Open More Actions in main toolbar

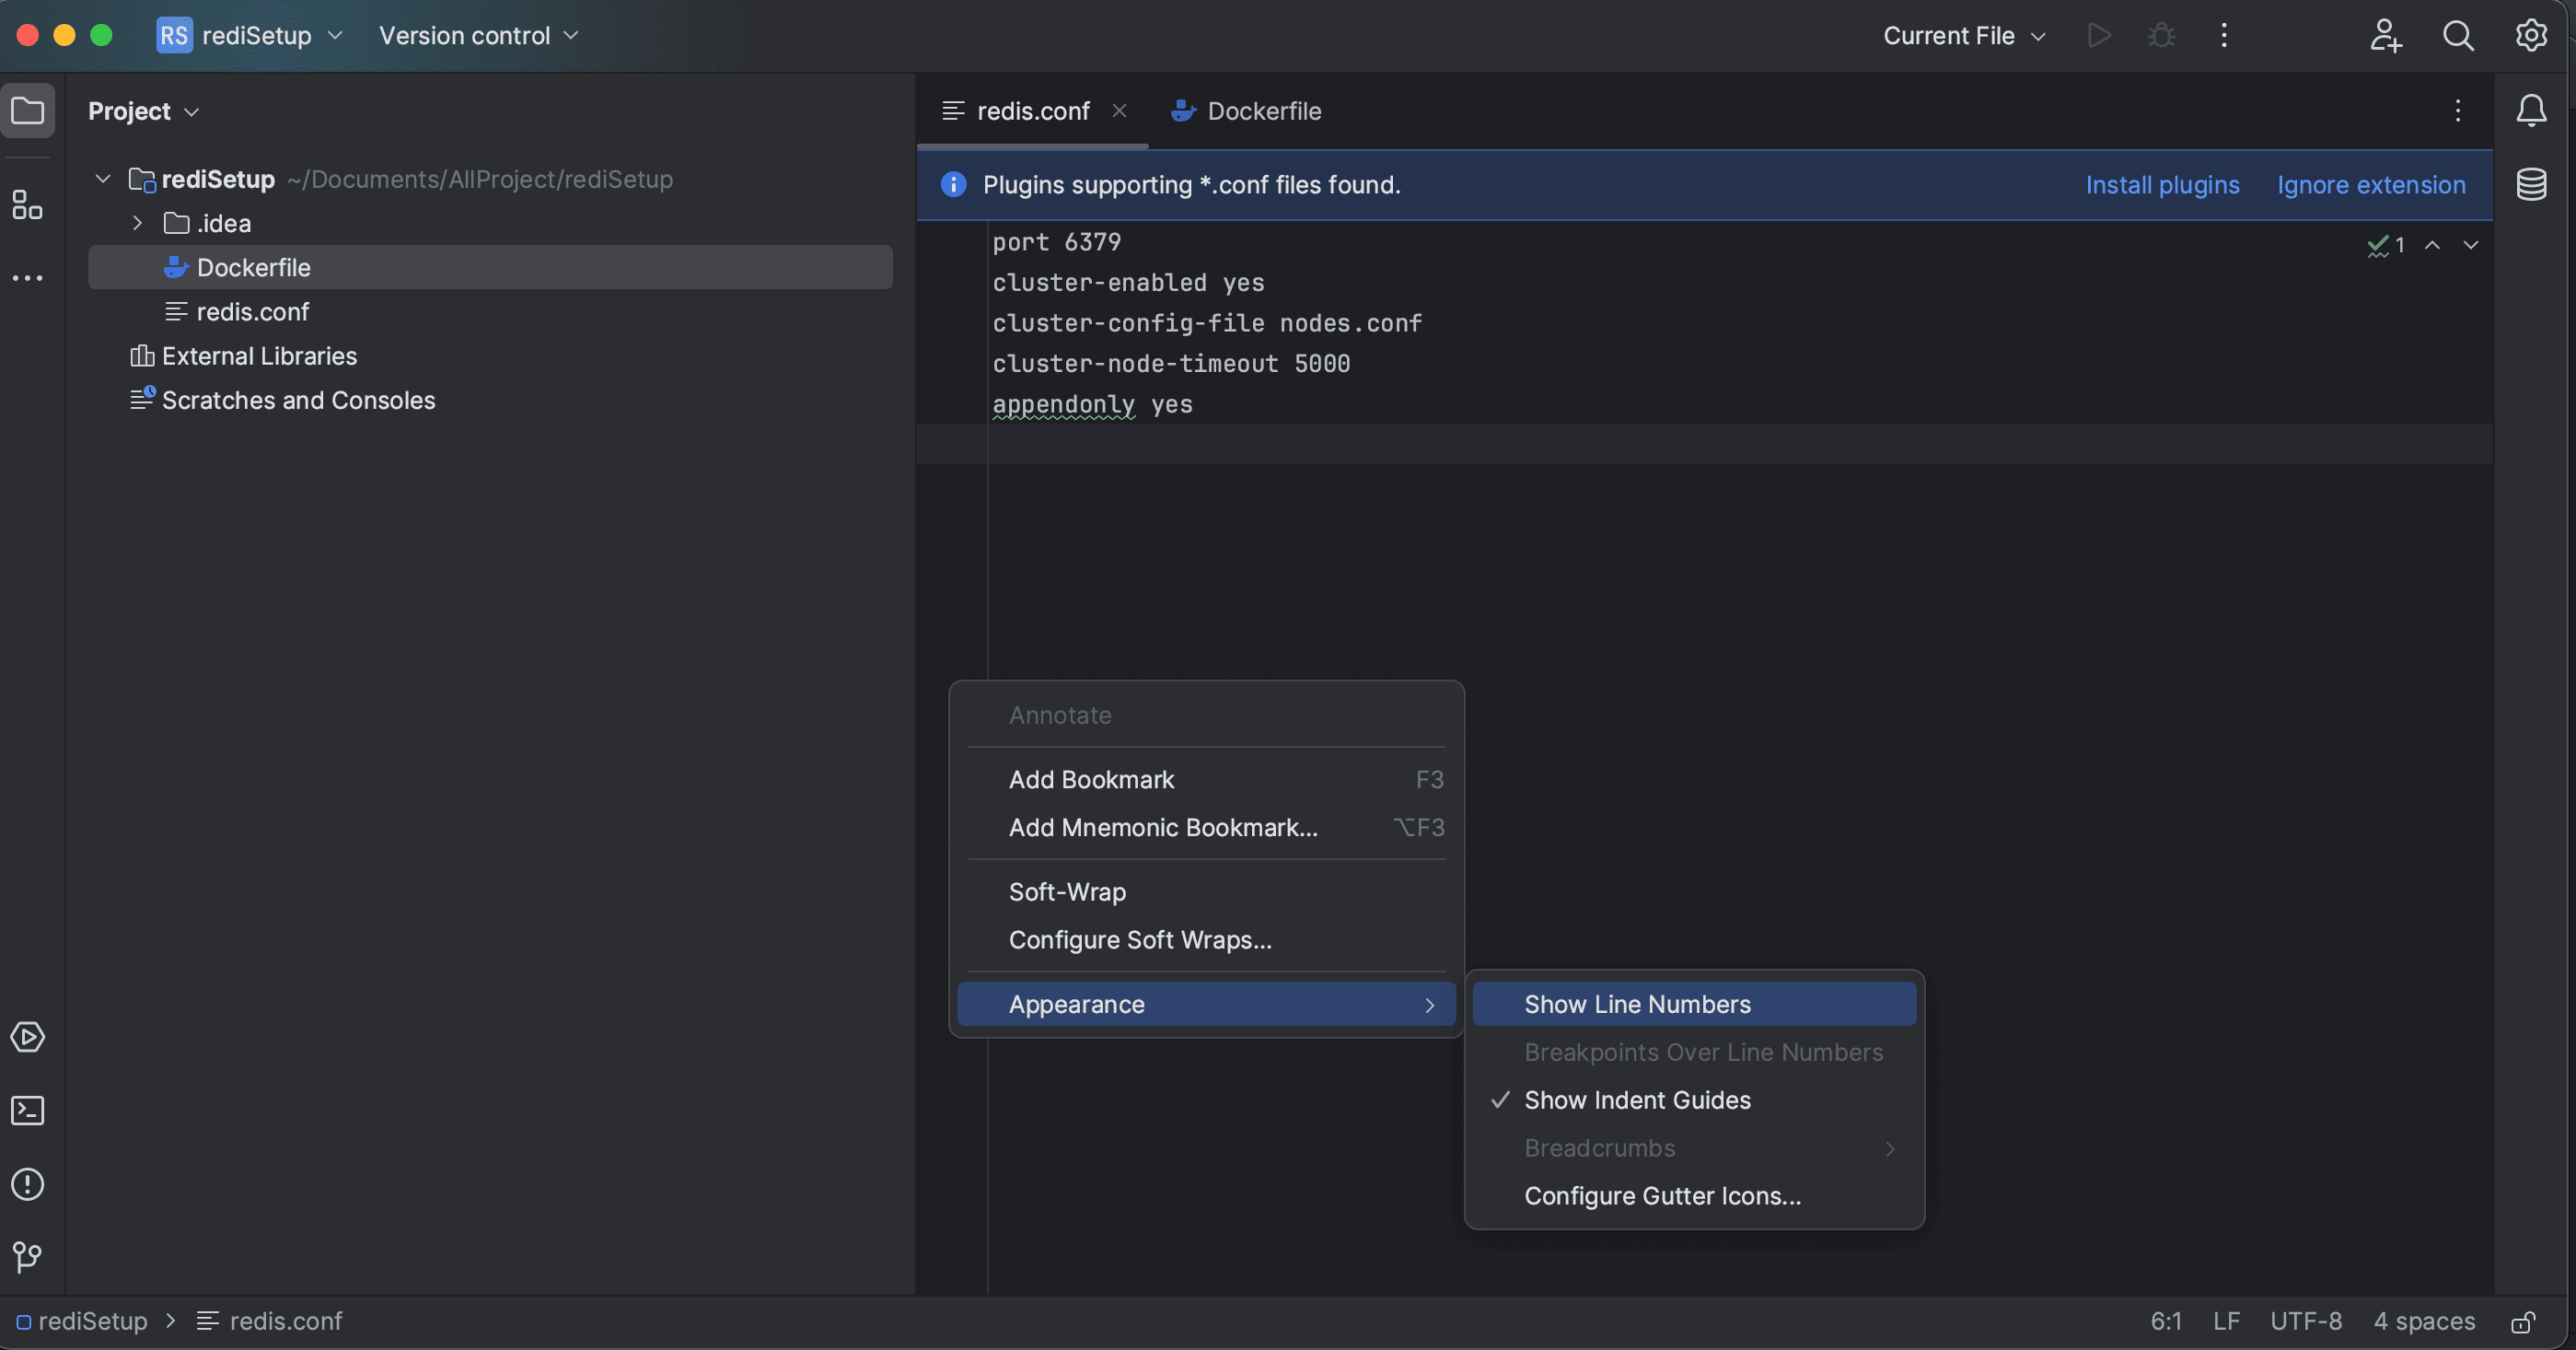[2224, 36]
